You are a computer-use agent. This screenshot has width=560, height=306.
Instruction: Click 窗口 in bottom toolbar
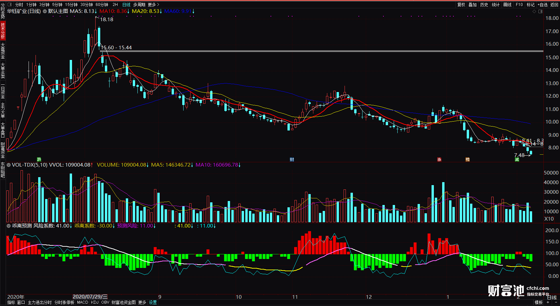click(21, 302)
